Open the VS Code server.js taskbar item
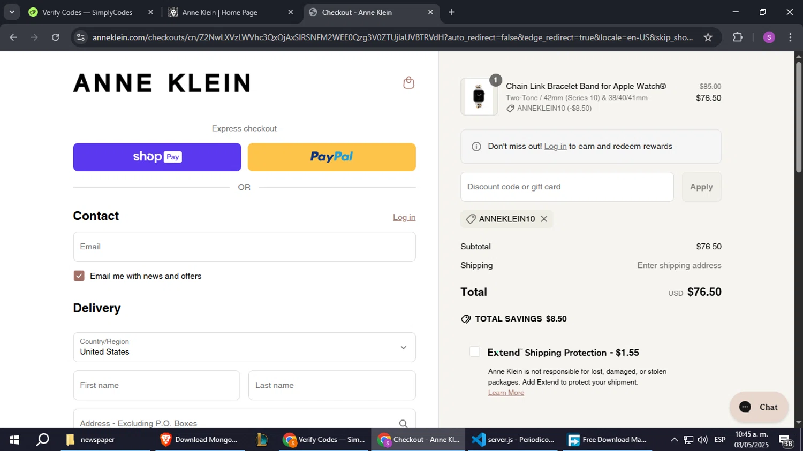The height and width of the screenshot is (451, 803). [x=513, y=440]
